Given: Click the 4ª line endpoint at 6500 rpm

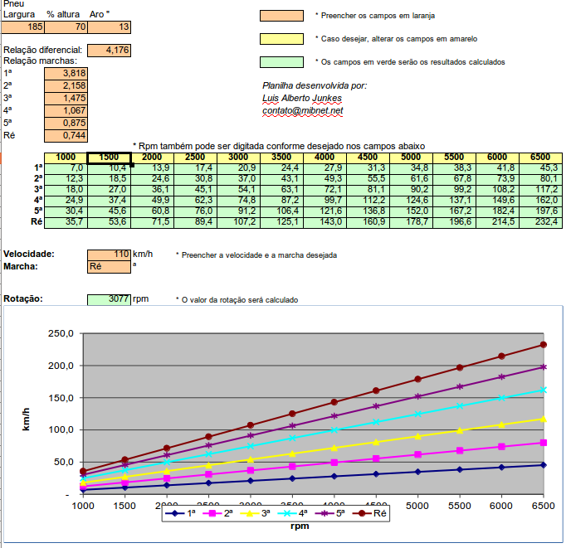Looking at the screenshot, I should 544,390.
